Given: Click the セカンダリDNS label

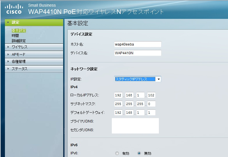Looking at the screenshot, I should 82,130.
